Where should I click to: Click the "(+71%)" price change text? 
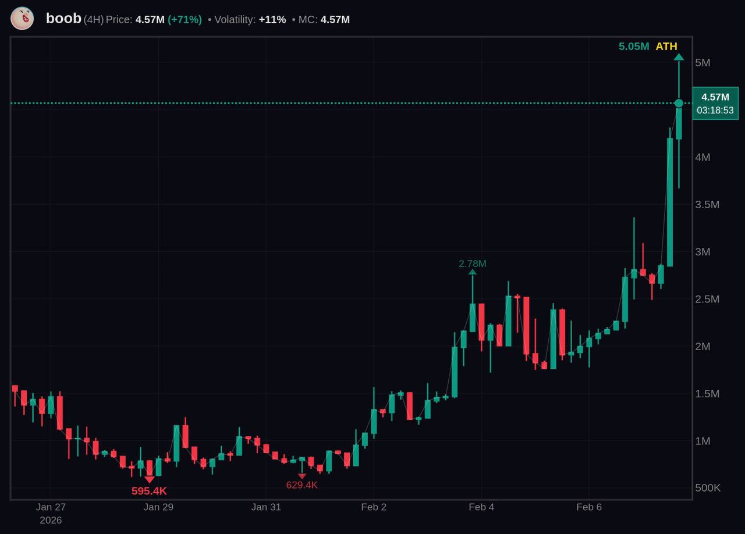[x=185, y=20]
